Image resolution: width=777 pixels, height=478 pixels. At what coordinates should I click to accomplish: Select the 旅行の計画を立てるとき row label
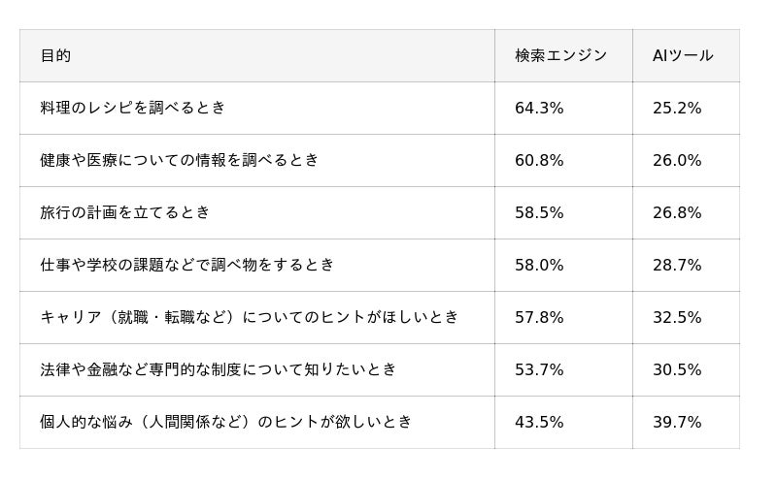125,212
